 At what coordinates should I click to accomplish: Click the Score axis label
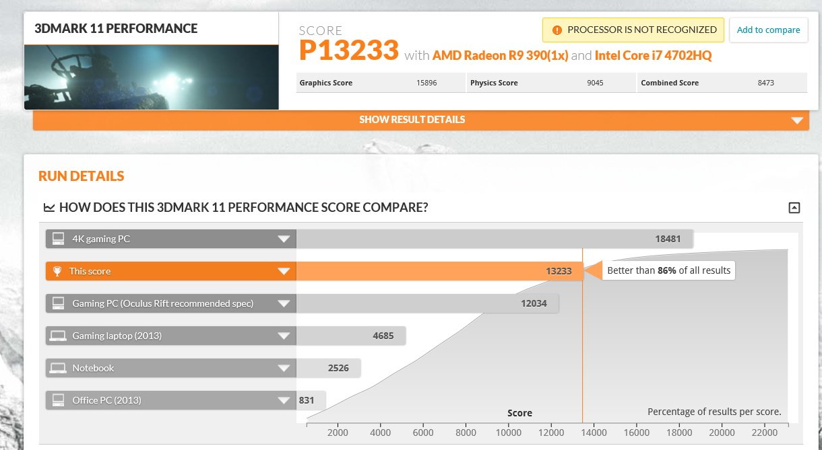[x=519, y=413]
